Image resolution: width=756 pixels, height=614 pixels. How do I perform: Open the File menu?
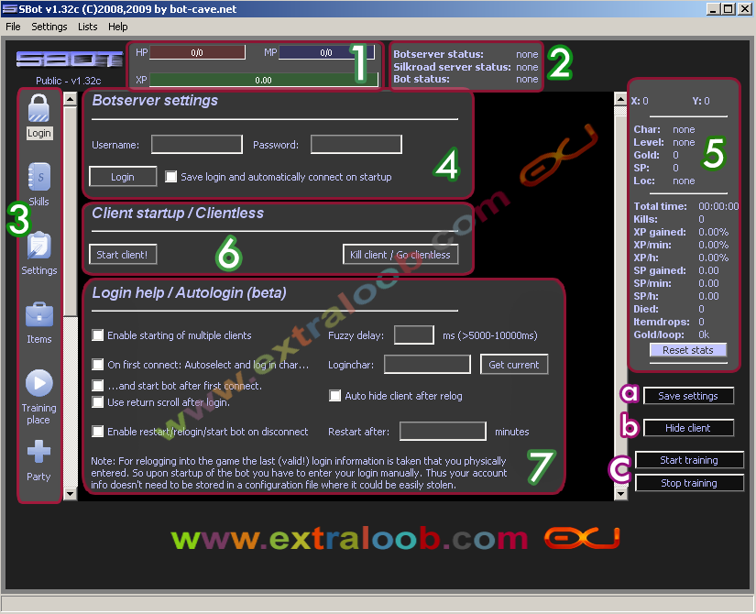pyautogui.click(x=13, y=27)
